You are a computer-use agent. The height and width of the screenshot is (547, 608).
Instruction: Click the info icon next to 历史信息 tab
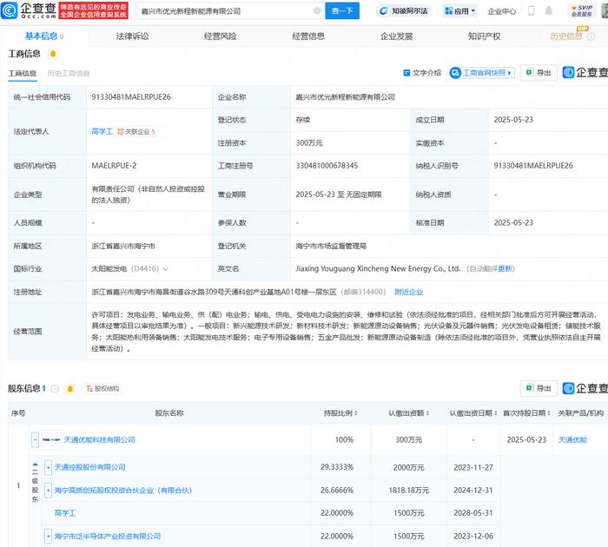[x=591, y=36]
